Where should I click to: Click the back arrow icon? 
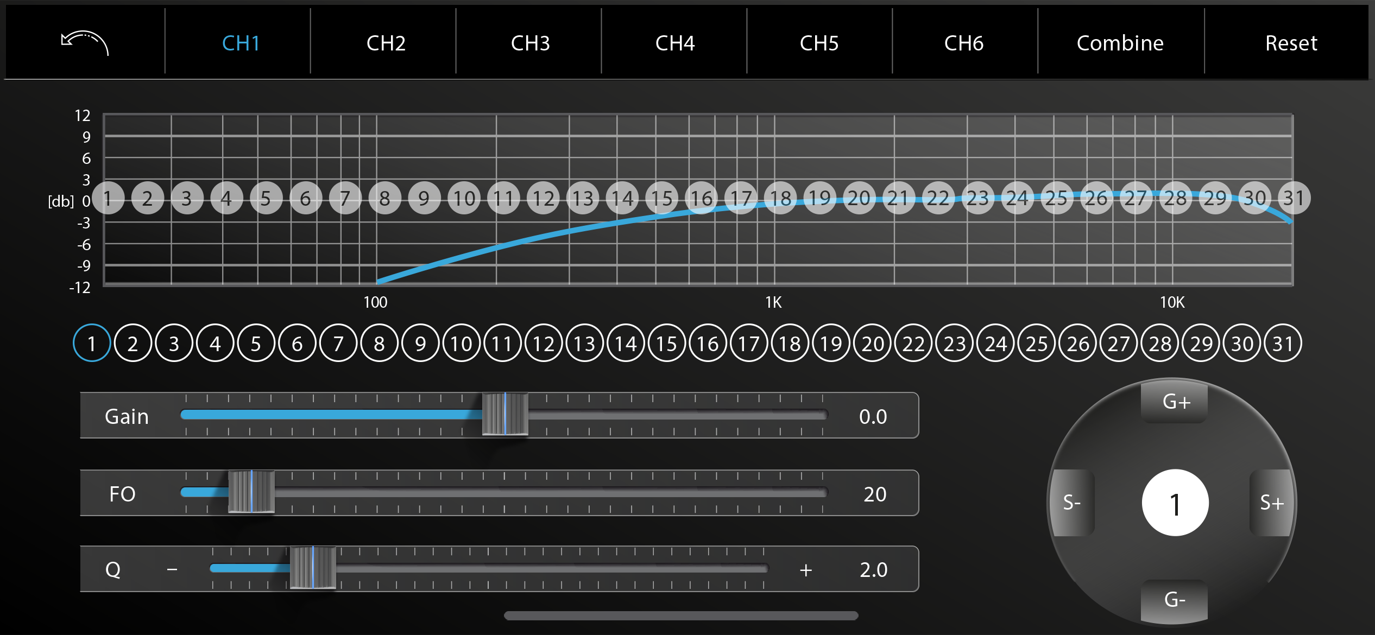[x=85, y=43]
